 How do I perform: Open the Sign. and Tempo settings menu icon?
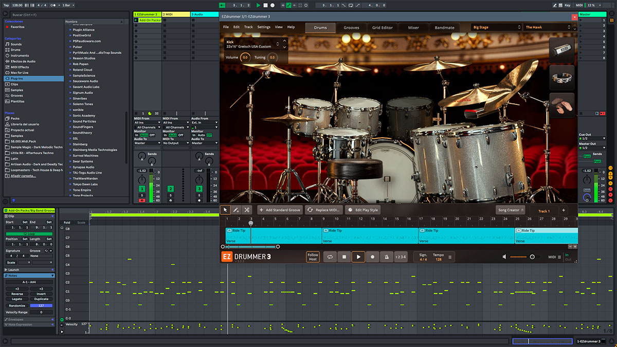point(450,257)
